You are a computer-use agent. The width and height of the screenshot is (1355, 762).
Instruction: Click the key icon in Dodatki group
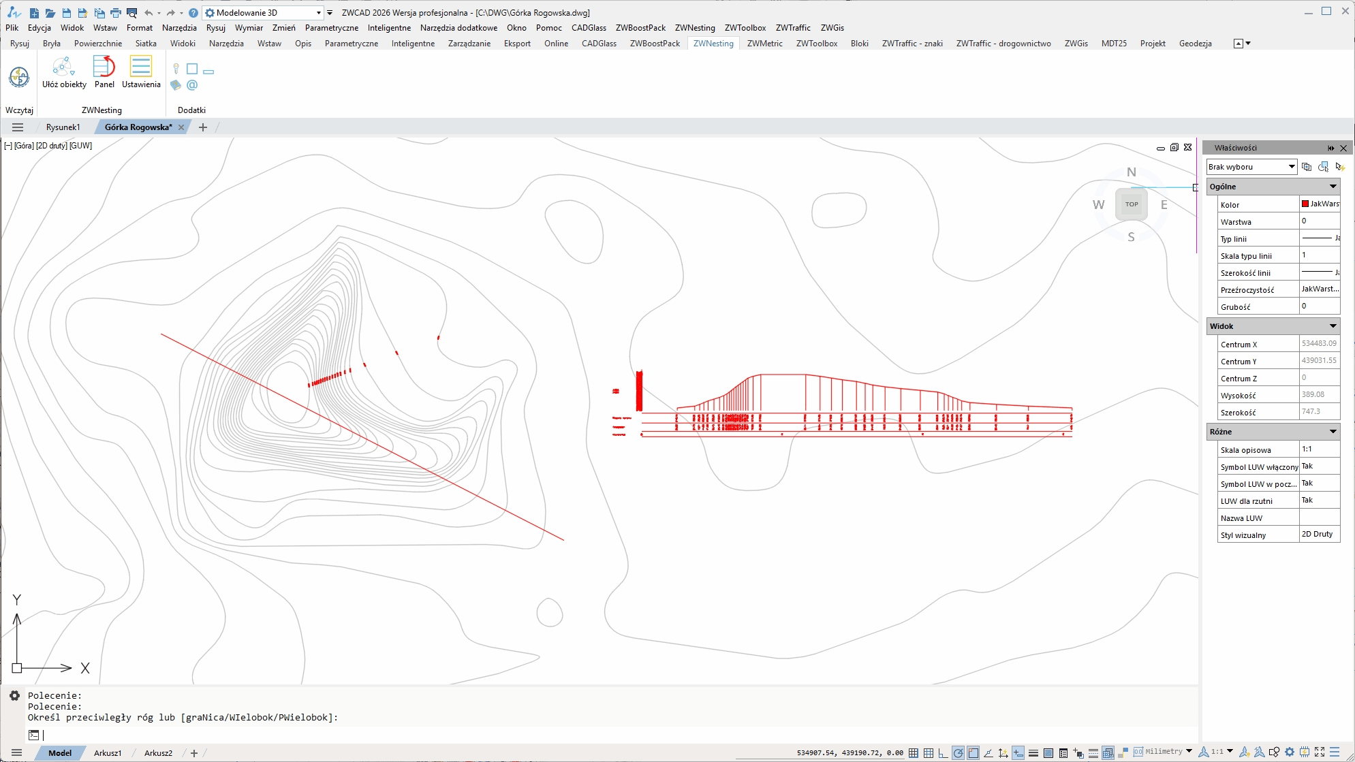coord(176,69)
